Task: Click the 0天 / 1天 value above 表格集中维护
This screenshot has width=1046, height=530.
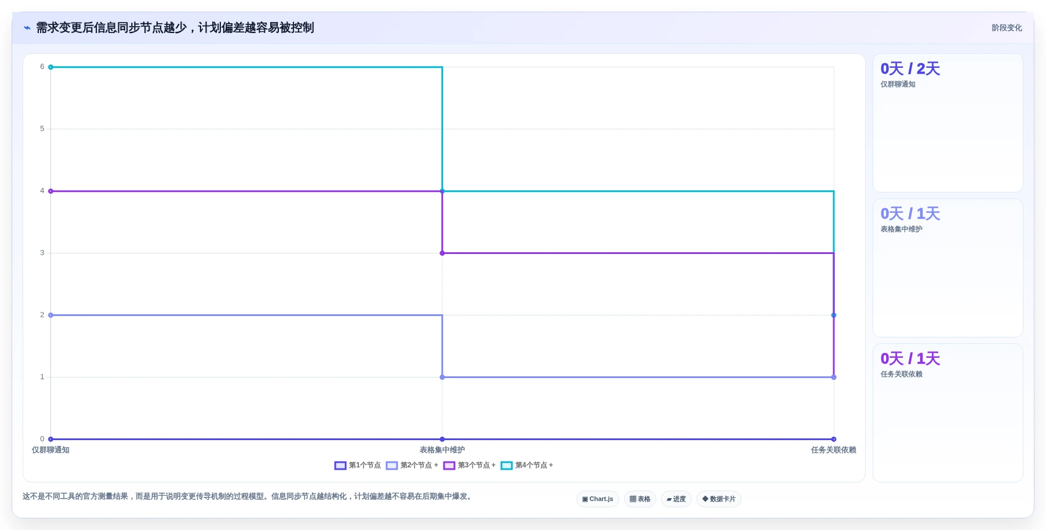Action: click(910, 213)
